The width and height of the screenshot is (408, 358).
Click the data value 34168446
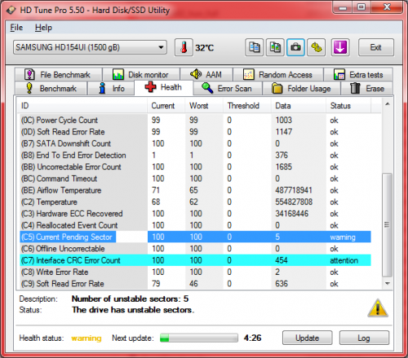[x=292, y=214]
